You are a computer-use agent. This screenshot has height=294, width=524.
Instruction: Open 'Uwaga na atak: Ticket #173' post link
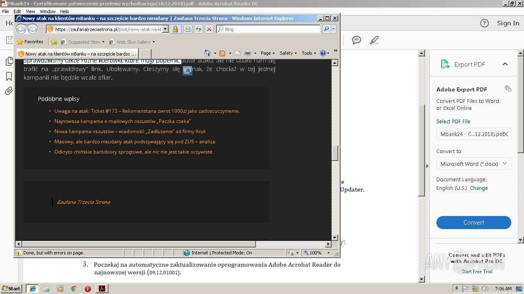(x=147, y=111)
